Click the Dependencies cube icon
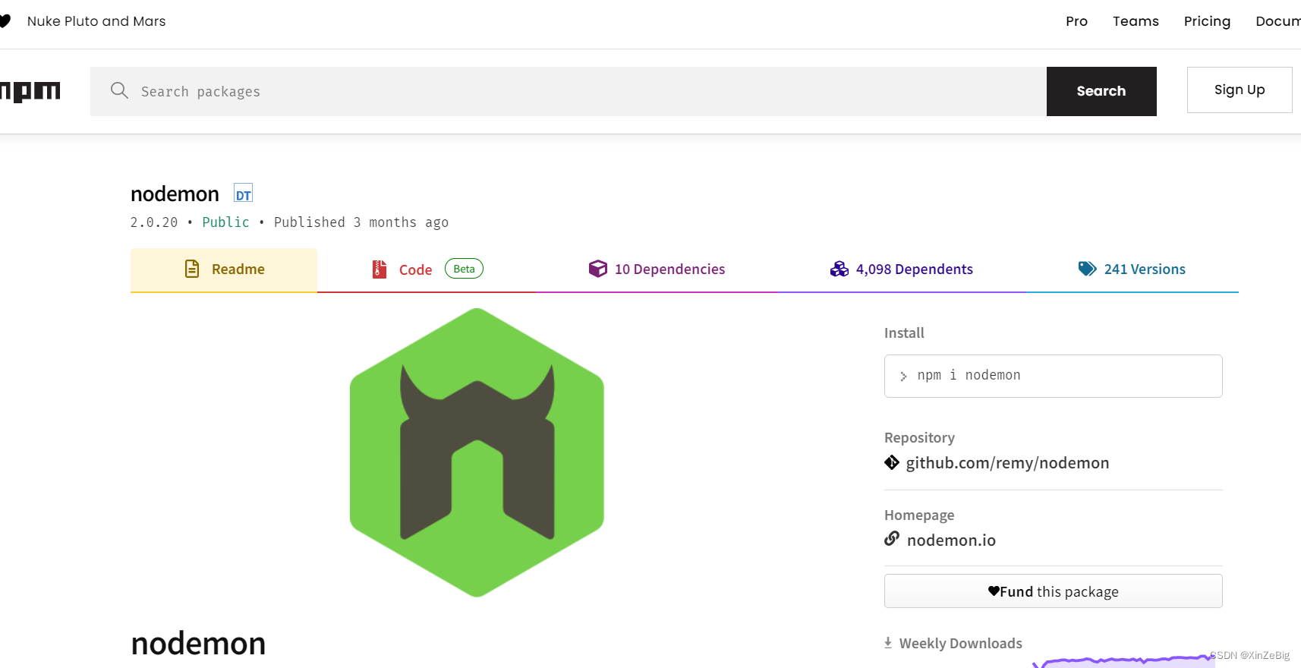Viewport: 1301px width, 668px height. [598, 269]
